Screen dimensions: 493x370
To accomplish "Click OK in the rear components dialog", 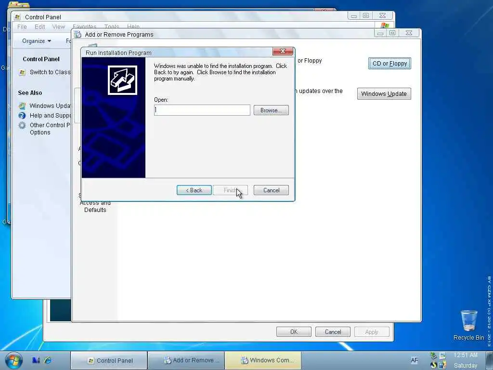I will pyautogui.click(x=294, y=331).
